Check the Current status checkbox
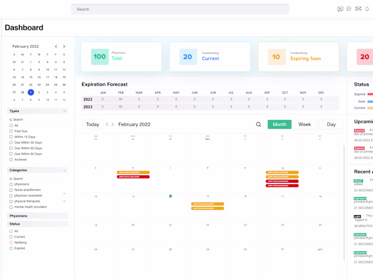373x279 pixels. (x=11, y=237)
